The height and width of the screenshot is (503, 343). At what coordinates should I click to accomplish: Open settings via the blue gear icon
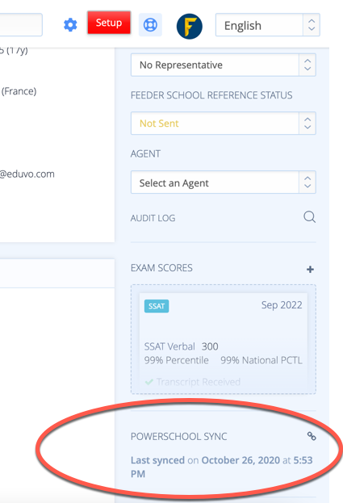click(x=70, y=25)
